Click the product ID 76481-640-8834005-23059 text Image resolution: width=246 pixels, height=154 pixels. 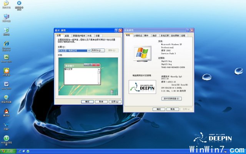173,67
